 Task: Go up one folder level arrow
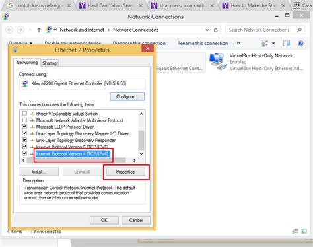pos(39,30)
